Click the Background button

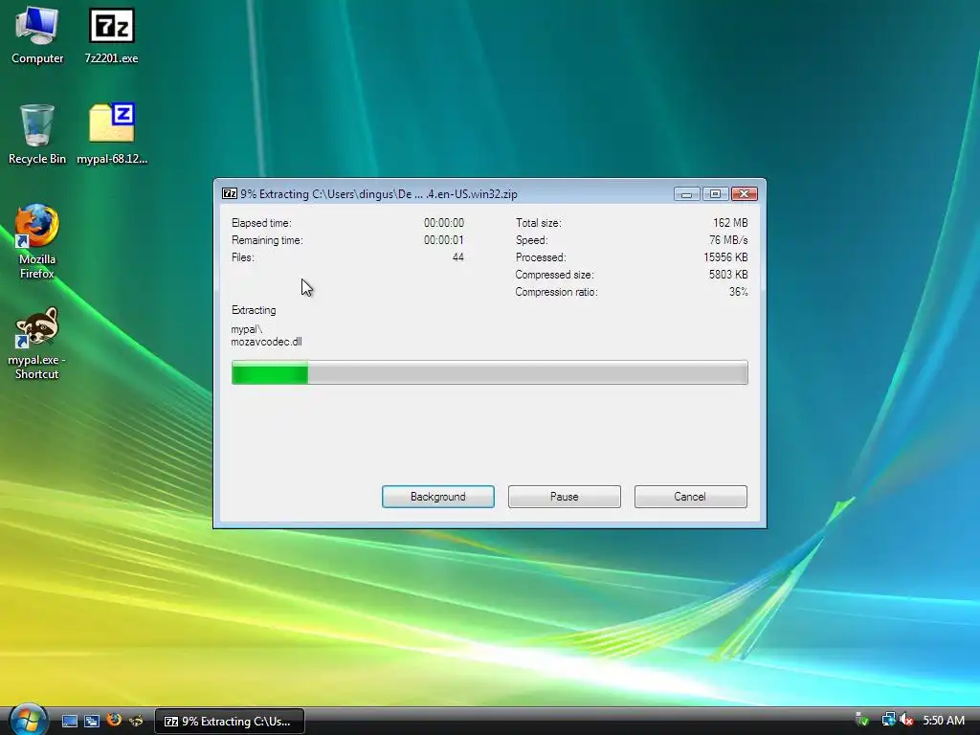(x=438, y=497)
